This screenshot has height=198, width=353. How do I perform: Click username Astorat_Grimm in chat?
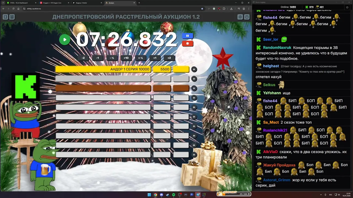click(277, 180)
